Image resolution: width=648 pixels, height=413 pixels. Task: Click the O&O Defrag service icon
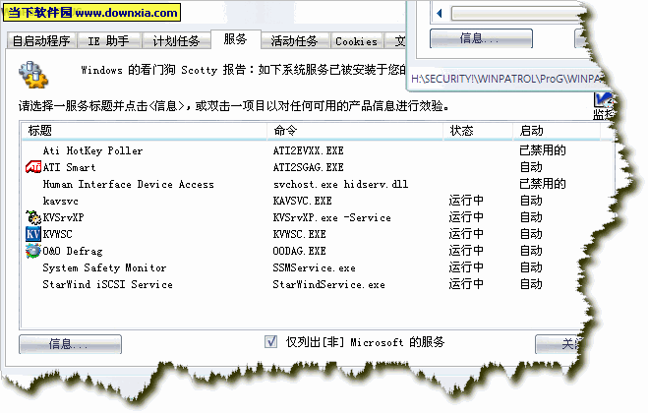click(x=33, y=251)
